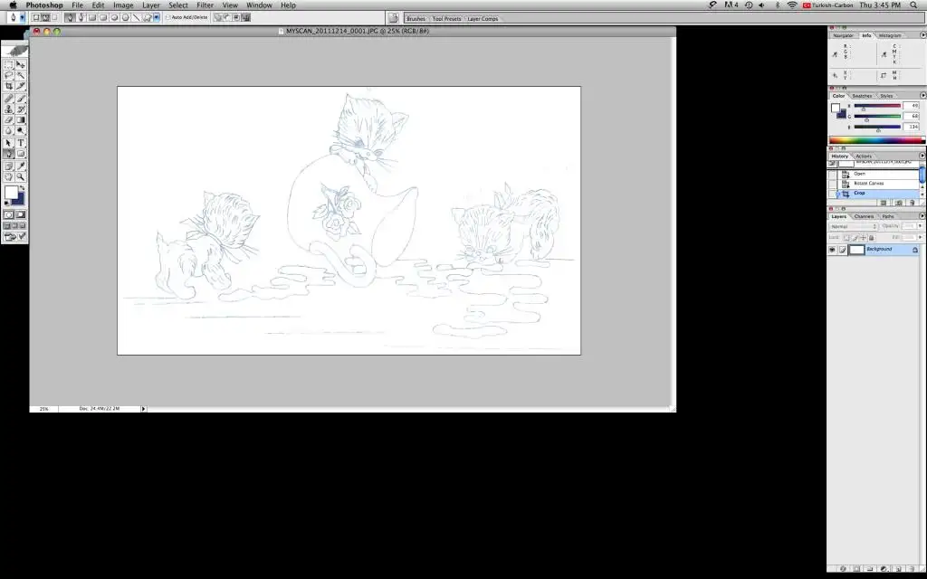Choose the Eraser tool
Screen dimensions: 927x579
(9, 119)
